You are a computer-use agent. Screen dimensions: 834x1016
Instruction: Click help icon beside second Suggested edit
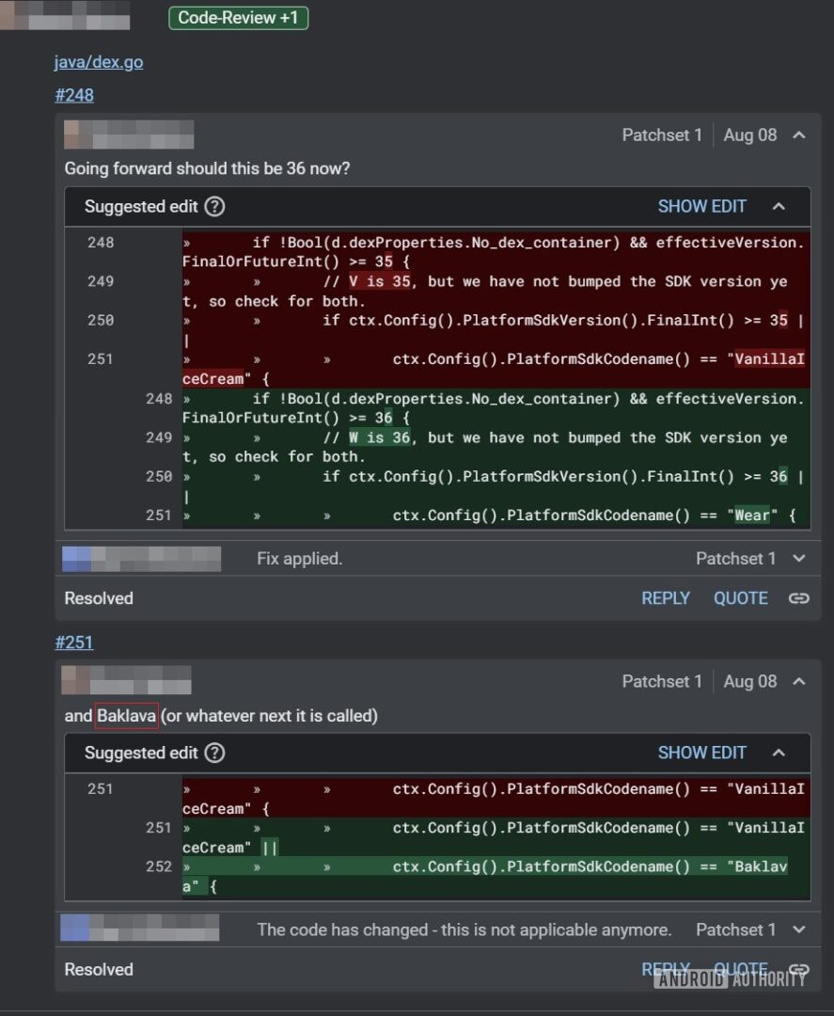point(215,753)
